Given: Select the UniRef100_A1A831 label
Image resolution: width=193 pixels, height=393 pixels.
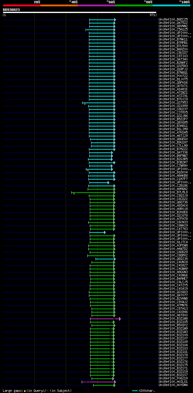Looking at the screenshot, I should [173, 89].
